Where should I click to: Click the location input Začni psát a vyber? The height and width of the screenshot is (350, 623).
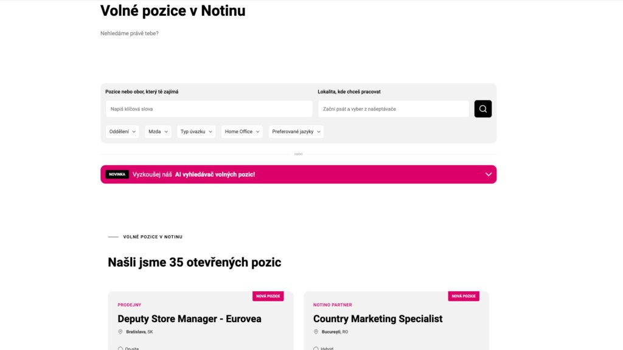[393, 109]
